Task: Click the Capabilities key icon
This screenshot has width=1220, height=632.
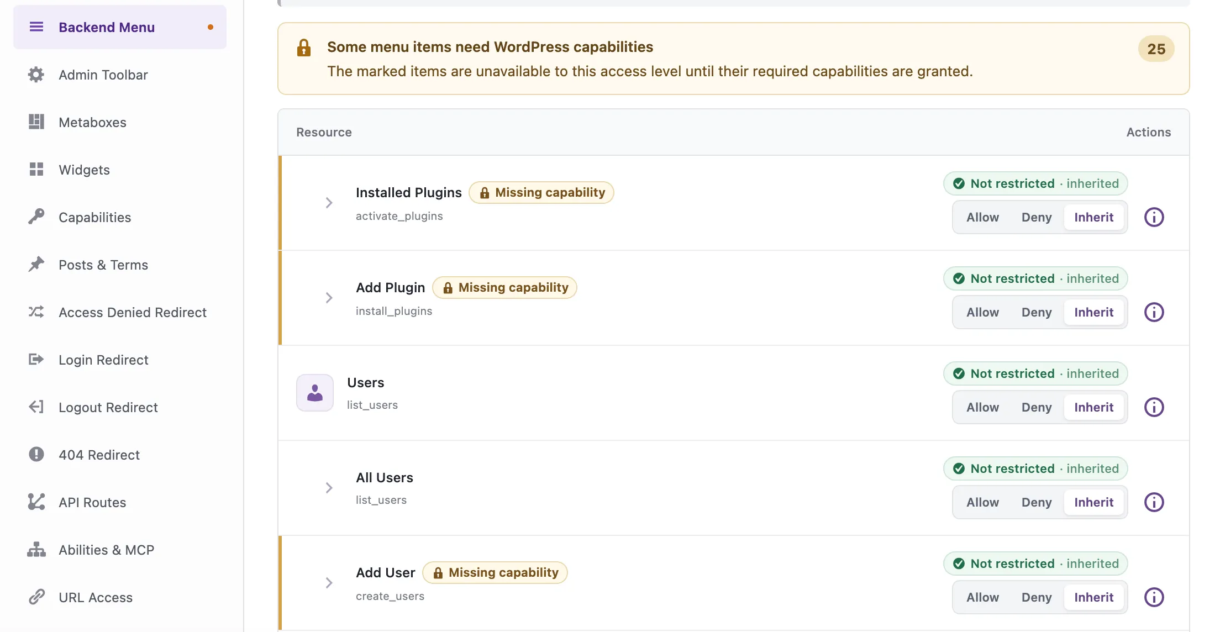Action: pyautogui.click(x=36, y=217)
